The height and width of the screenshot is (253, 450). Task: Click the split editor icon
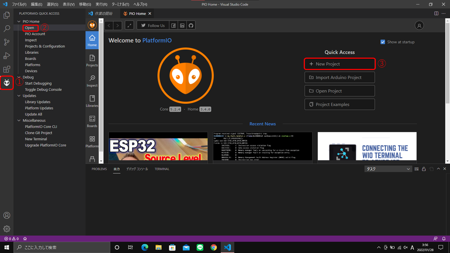(x=436, y=13)
